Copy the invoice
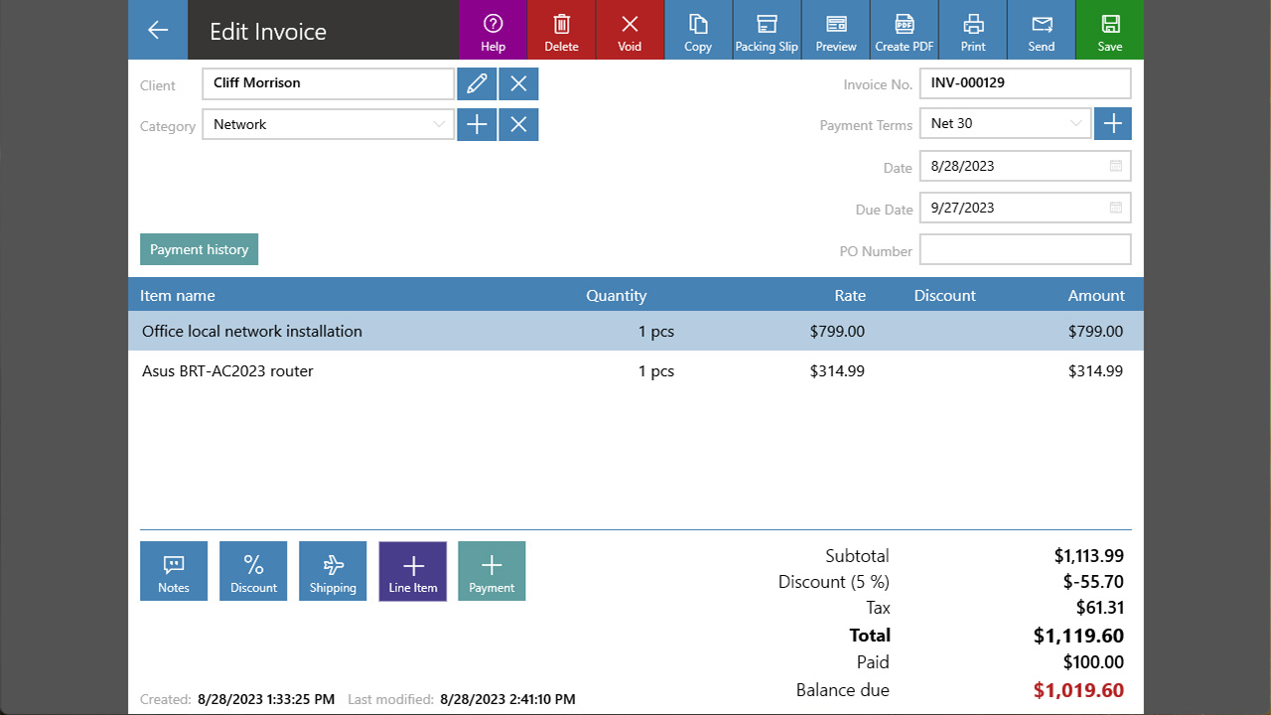This screenshot has width=1271, height=715. point(698,30)
